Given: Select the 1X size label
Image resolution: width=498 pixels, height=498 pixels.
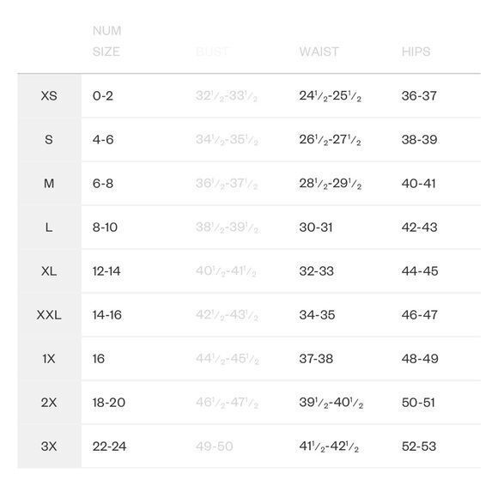Looking at the screenshot, I should coord(49,359).
